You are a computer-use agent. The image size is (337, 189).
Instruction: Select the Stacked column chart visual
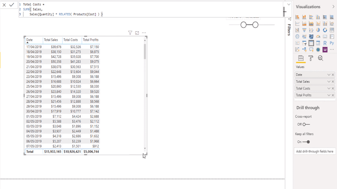click(304, 17)
